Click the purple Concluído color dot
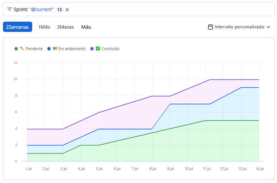The image size is (277, 183). (92, 49)
